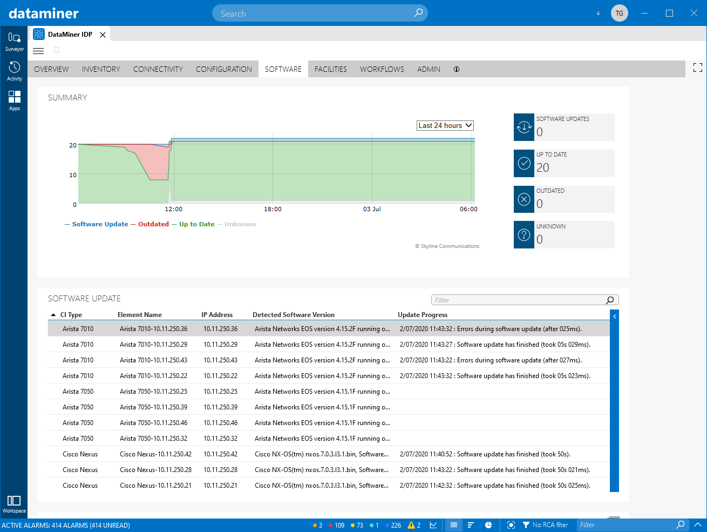The image size is (707, 532).
Task: Click the DataMiner IDP tab icon
Action: [x=39, y=34]
